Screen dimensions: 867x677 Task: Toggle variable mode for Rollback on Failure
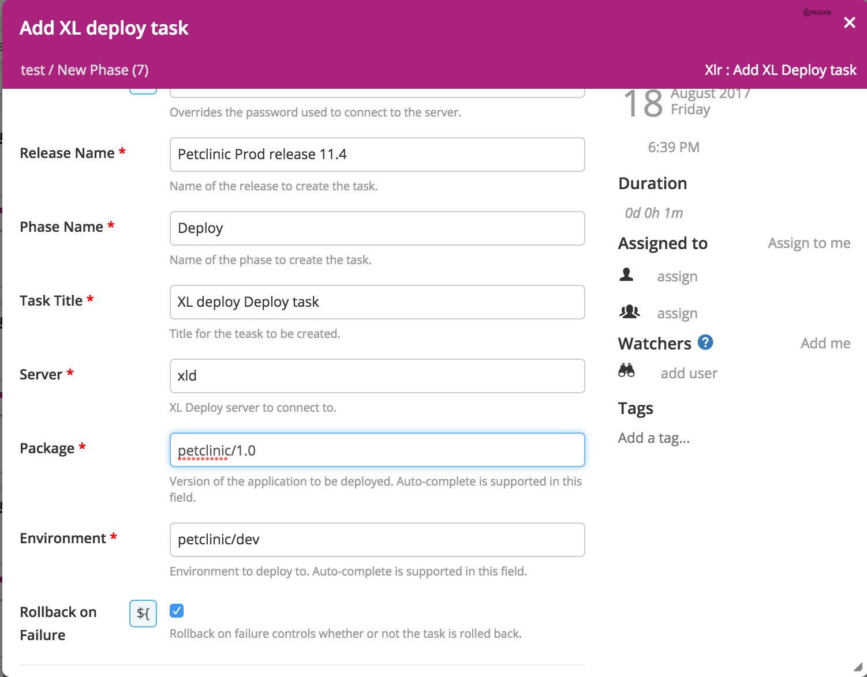pos(143,613)
